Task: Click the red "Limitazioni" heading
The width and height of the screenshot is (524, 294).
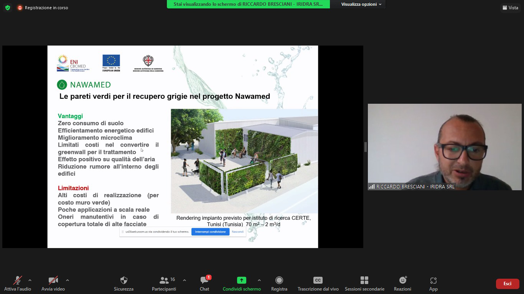Action: click(x=73, y=188)
